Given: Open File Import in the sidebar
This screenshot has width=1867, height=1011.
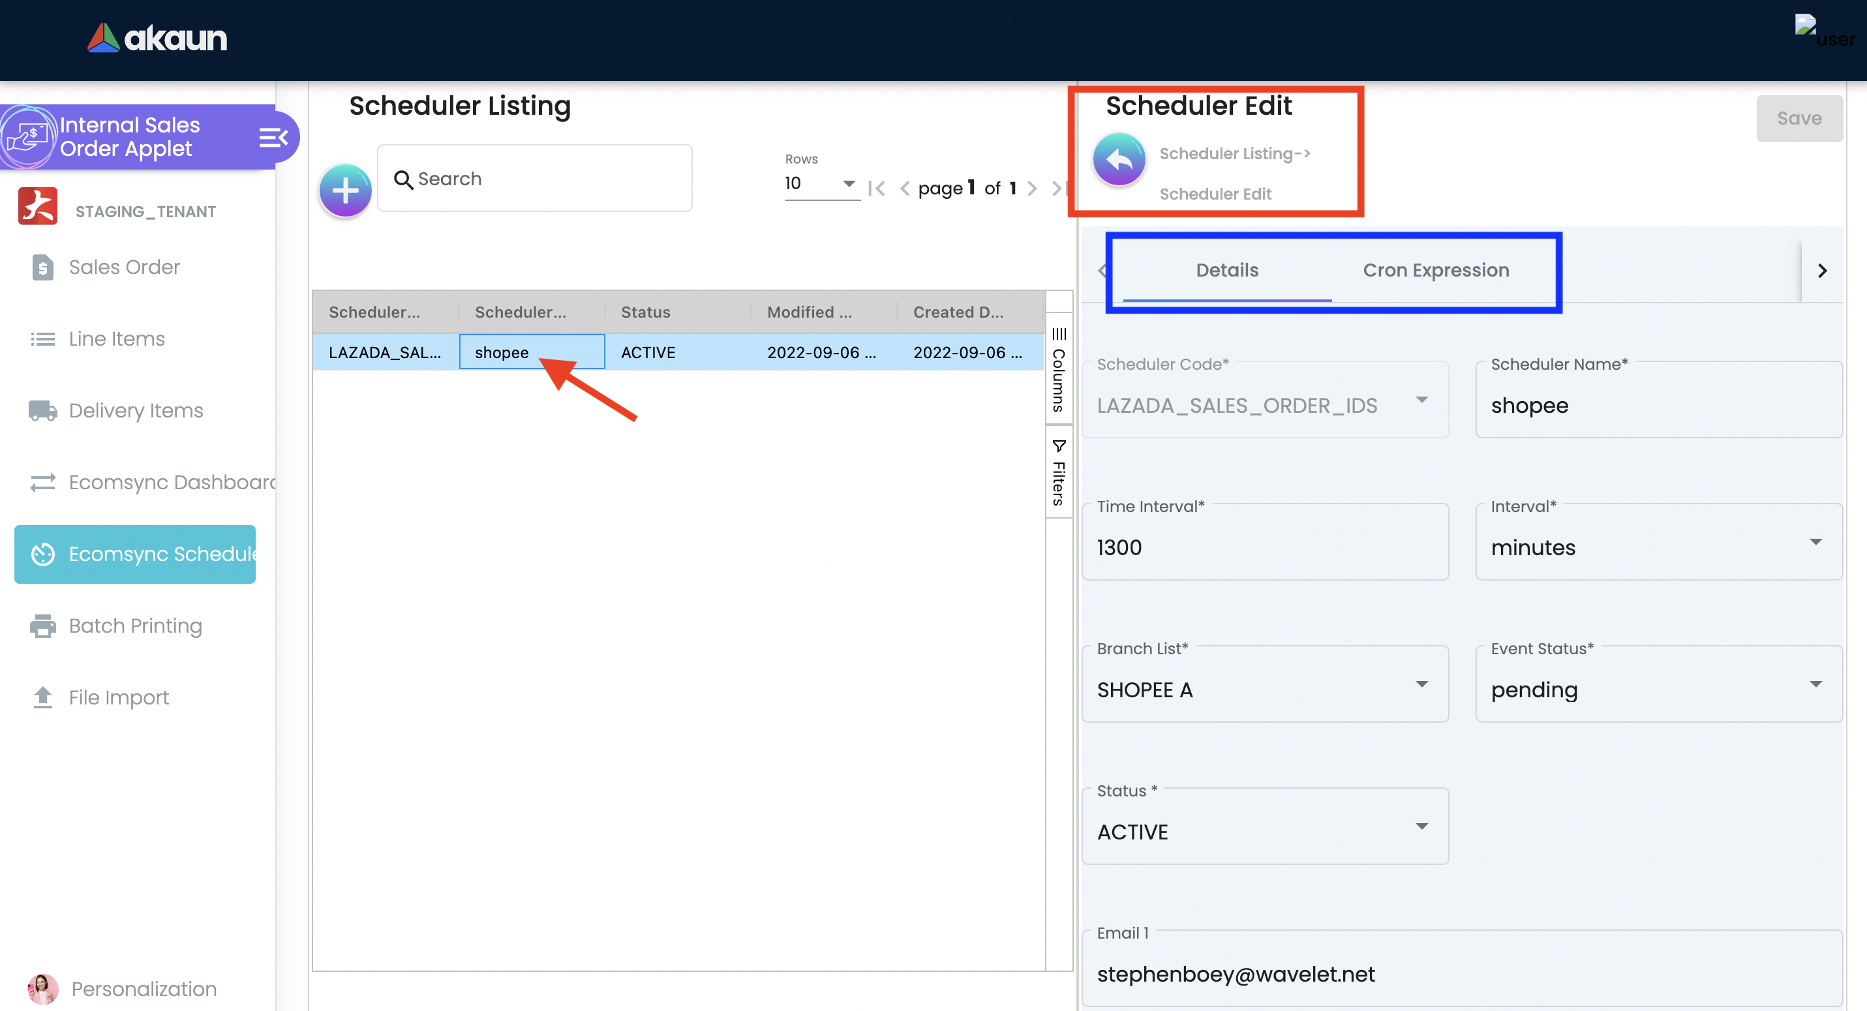Looking at the screenshot, I should click(x=118, y=697).
